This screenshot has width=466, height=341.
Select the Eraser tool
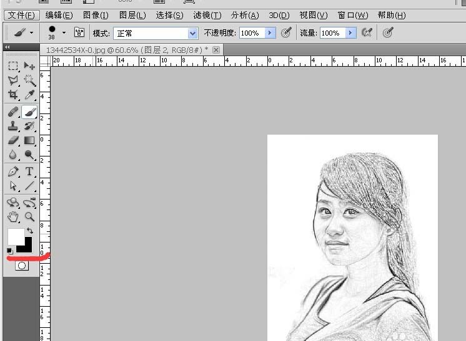pyautogui.click(x=12, y=140)
